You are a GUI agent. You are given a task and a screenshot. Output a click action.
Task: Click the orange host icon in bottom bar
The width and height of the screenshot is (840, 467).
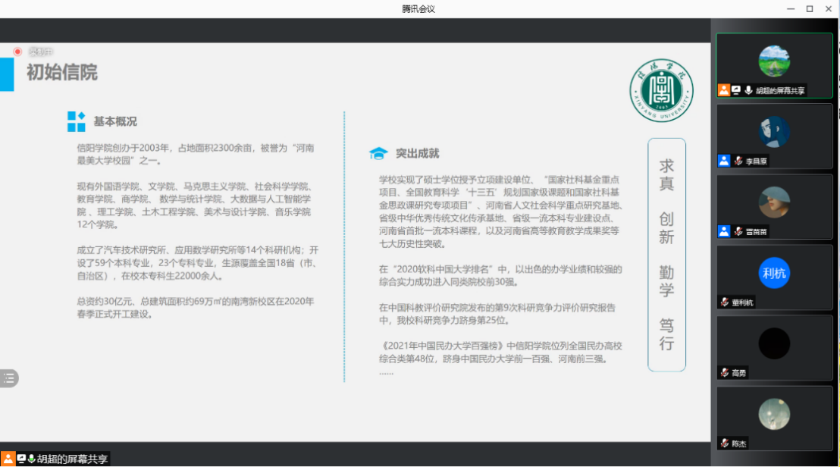8,459
